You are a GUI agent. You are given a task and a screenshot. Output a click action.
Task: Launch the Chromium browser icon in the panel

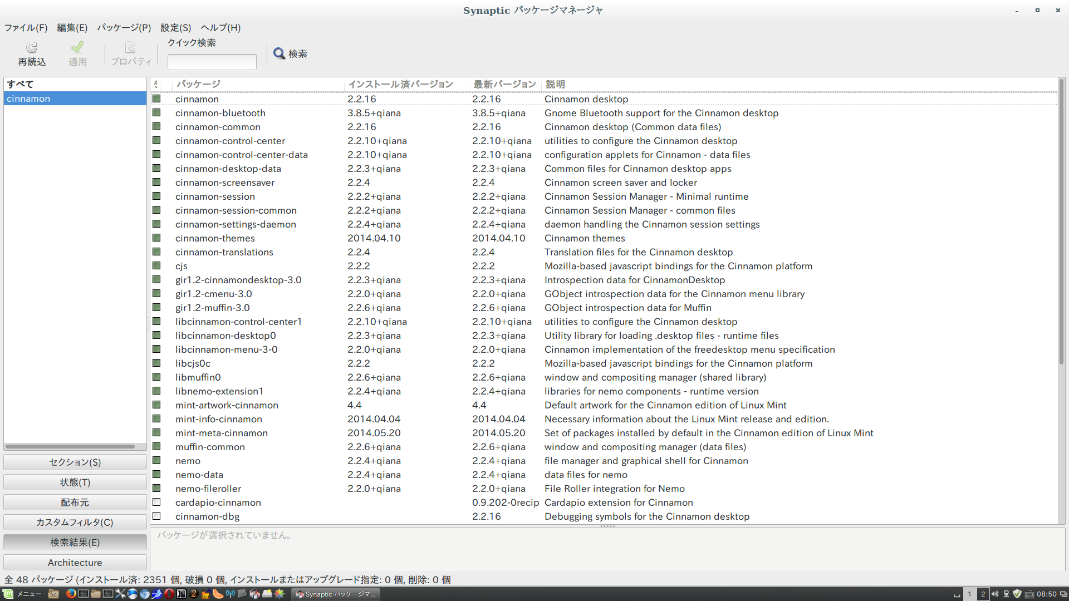(x=145, y=594)
